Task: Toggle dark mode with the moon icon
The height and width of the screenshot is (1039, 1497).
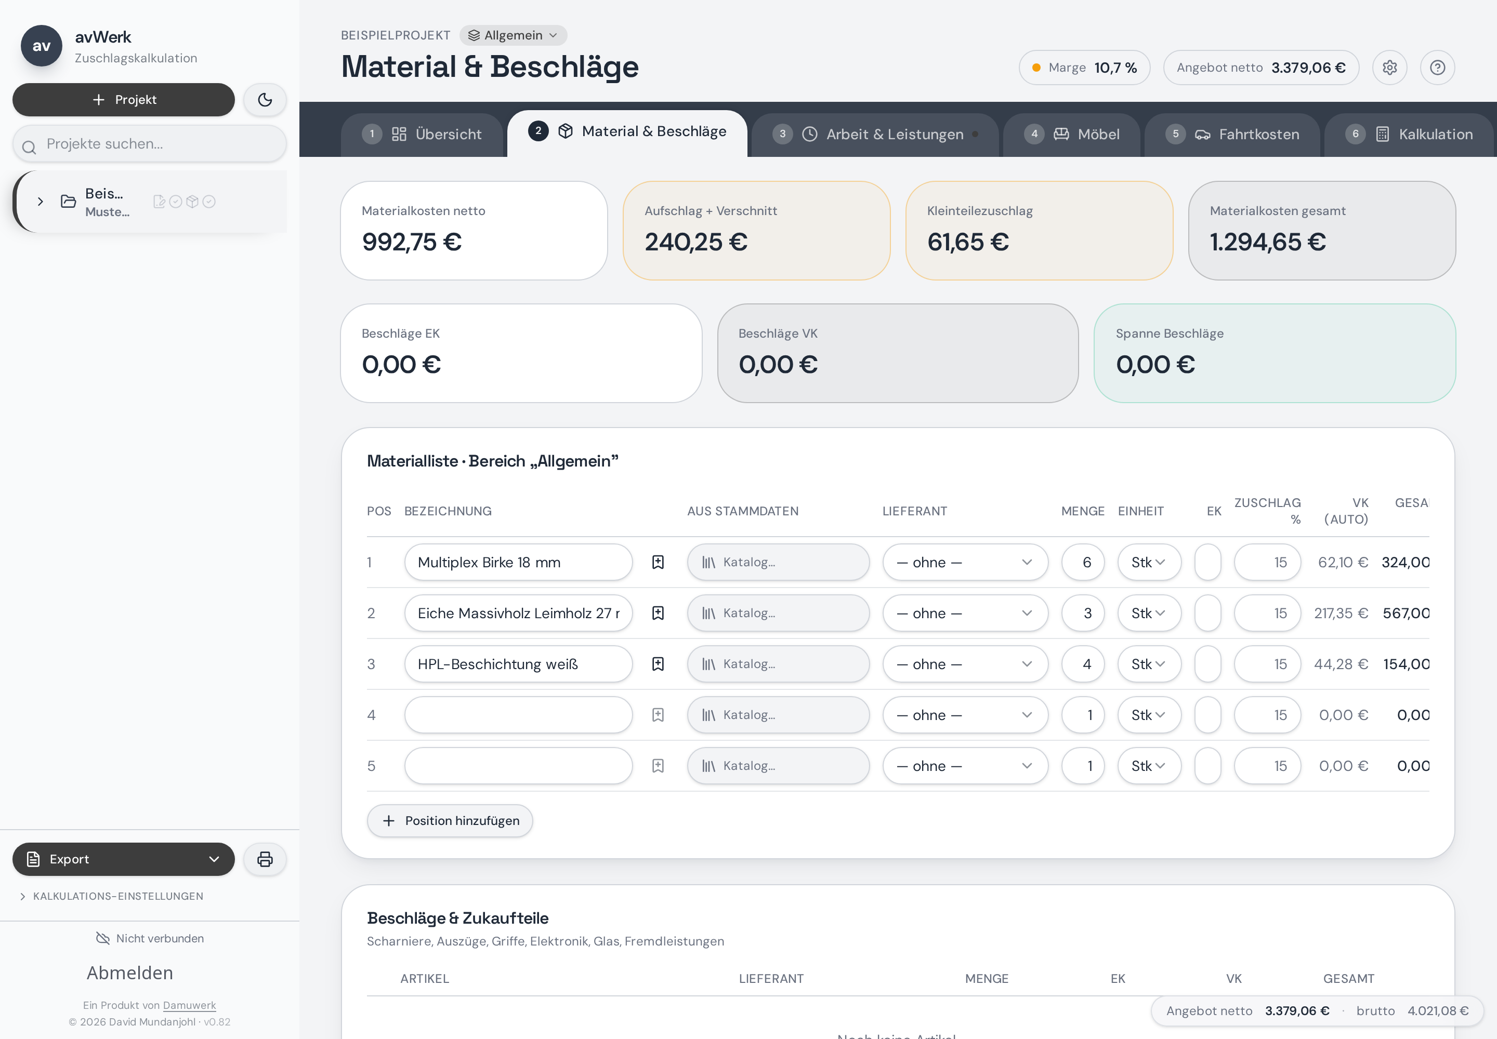Action: click(x=265, y=100)
